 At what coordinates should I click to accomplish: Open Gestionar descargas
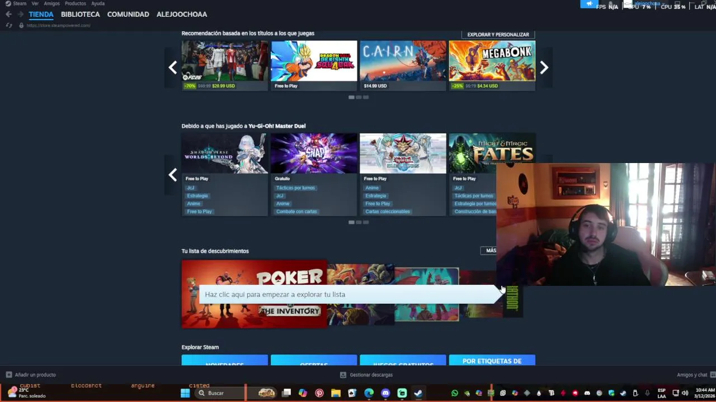pos(371,375)
